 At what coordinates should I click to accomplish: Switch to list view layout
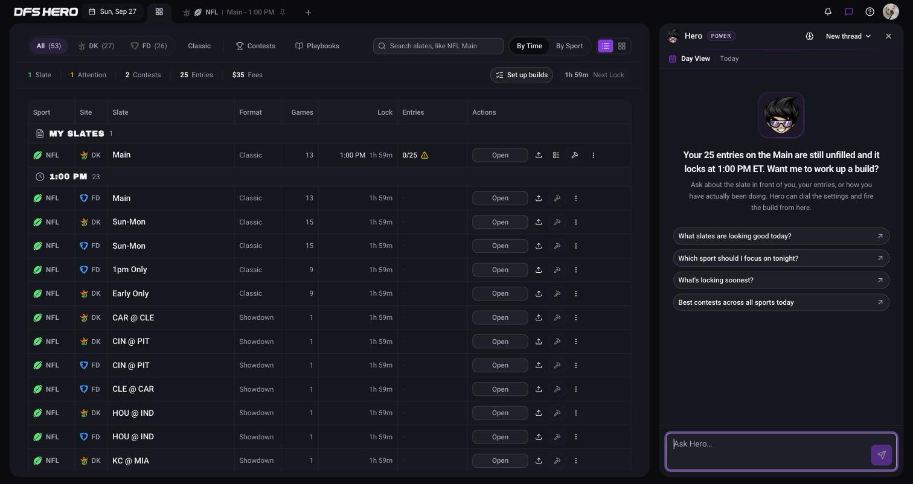tap(605, 46)
